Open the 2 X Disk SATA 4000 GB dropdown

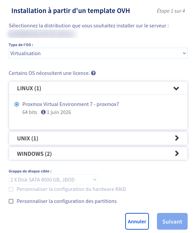53,180
